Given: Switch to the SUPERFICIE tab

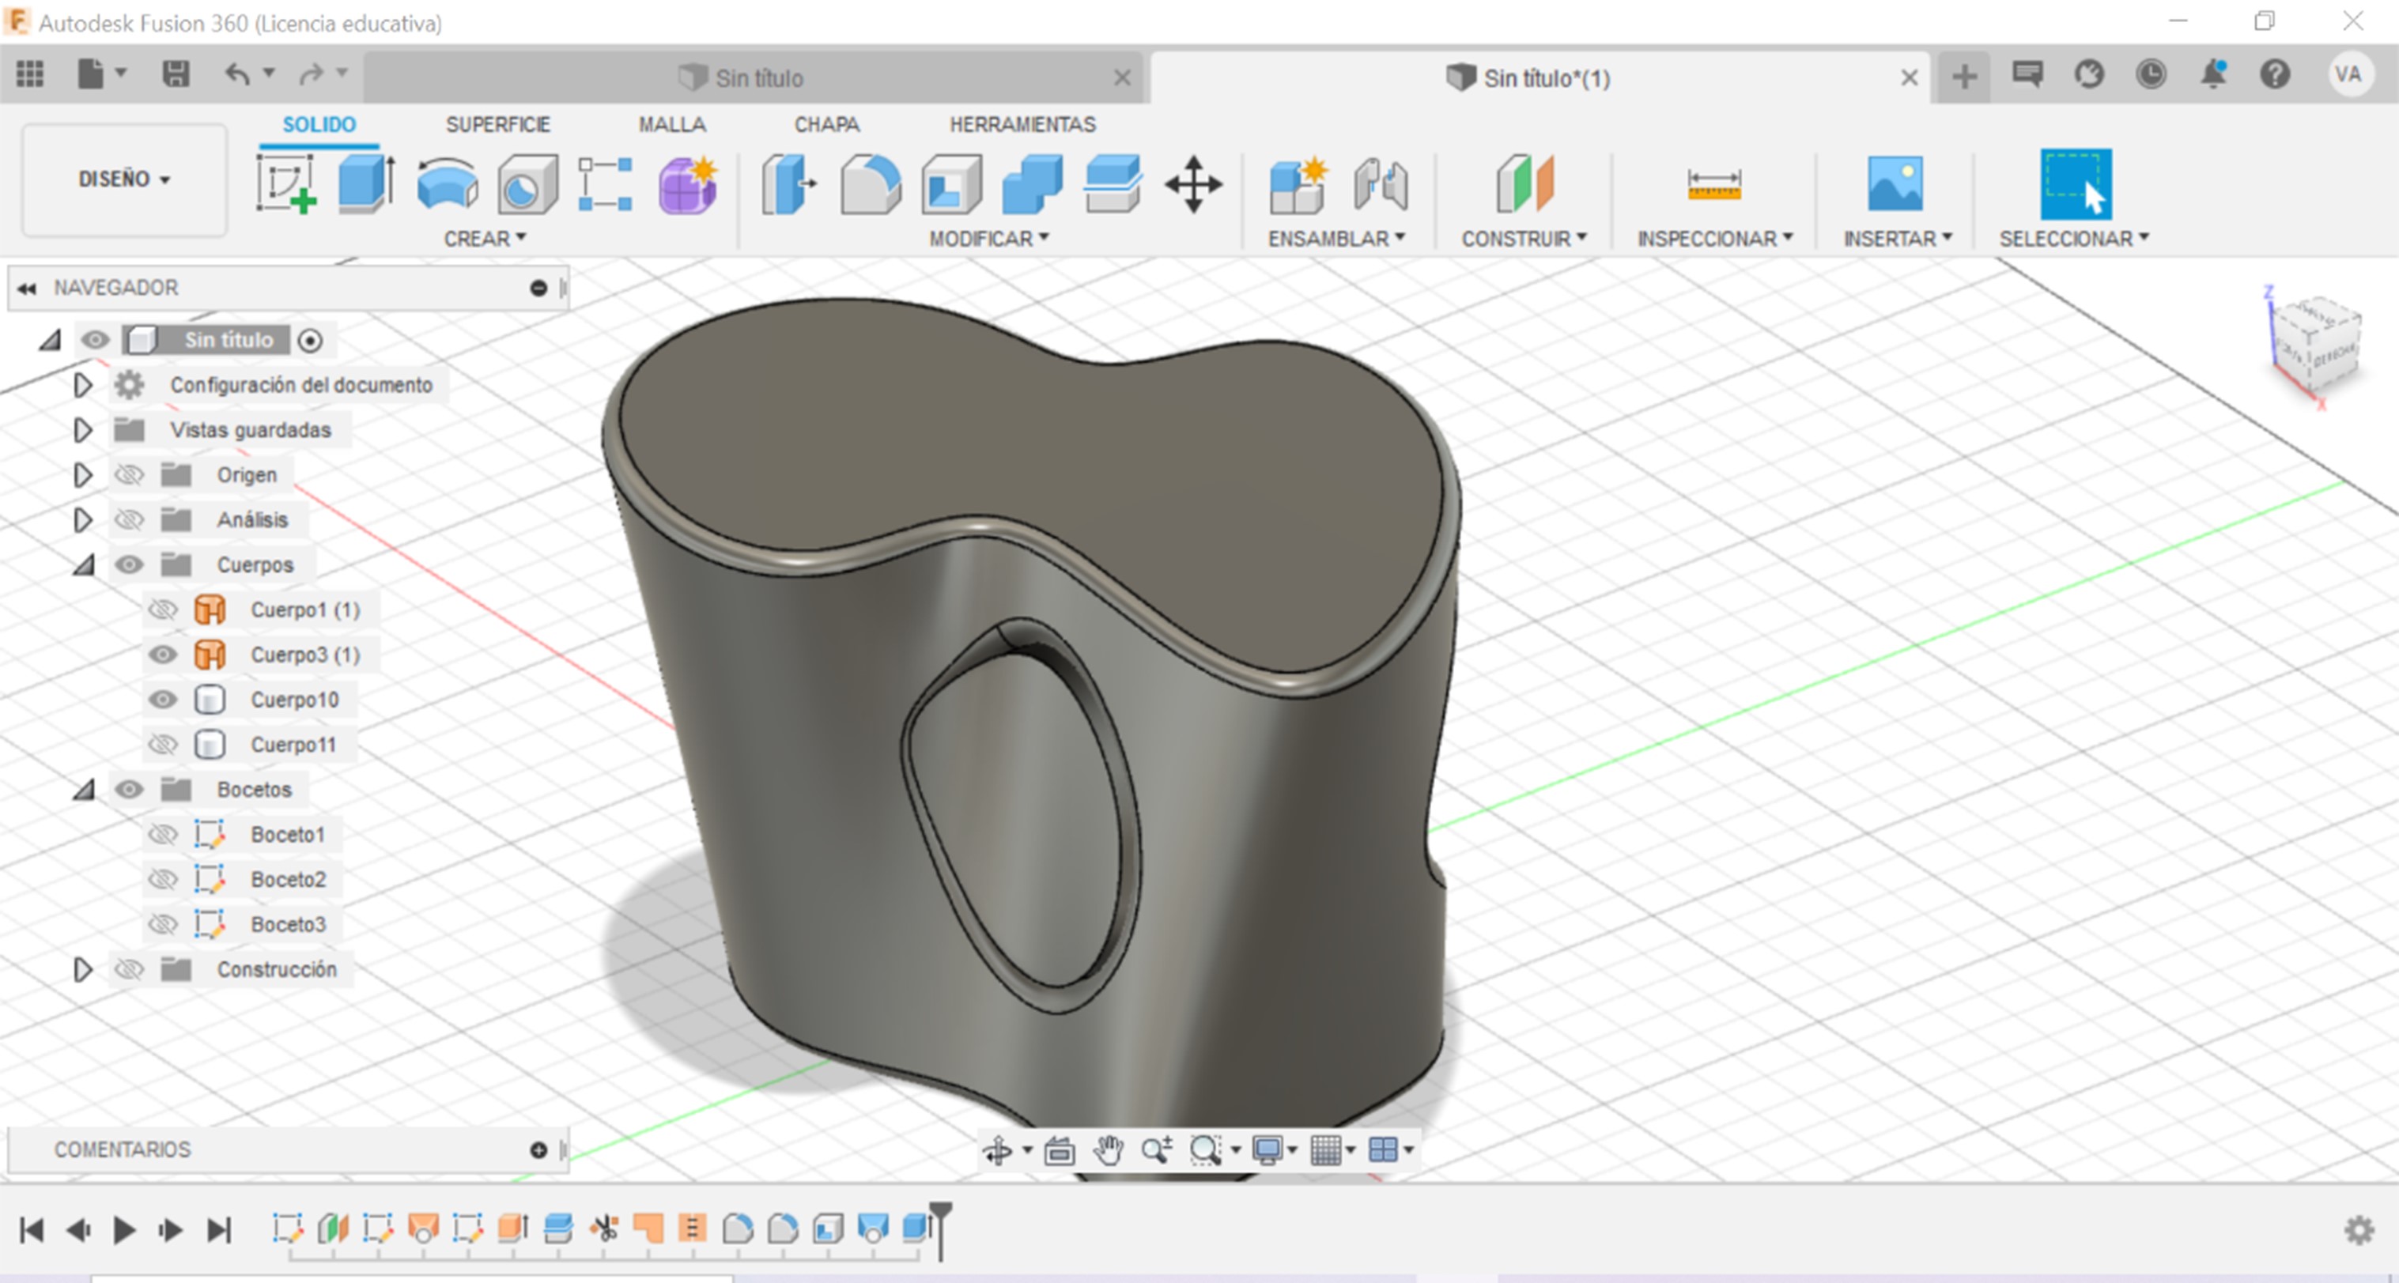Looking at the screenshot, I should pyautogui.click(x=497, y=125).
